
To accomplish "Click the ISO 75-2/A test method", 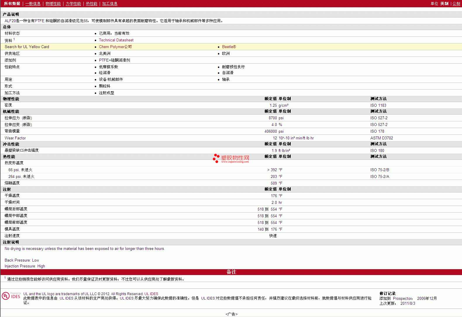I will click(x=380, y=176).
